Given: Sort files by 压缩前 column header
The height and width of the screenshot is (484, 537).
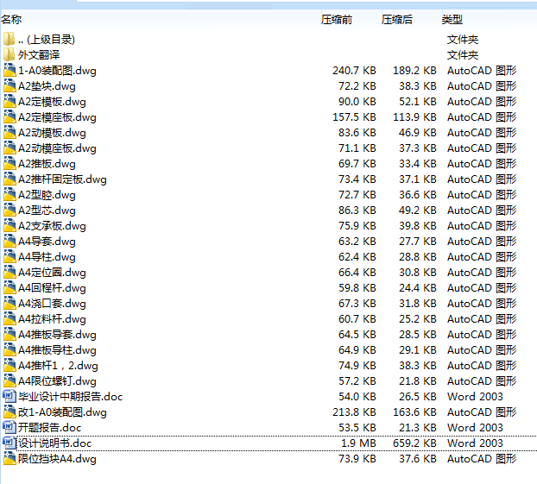Looking at the screenshot, I should [x=337, y=20].
